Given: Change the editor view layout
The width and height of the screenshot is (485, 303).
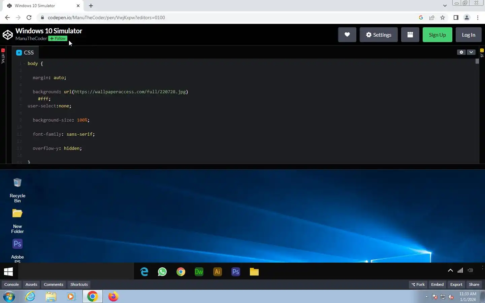Looking at the screenshot, I should 410,35.
